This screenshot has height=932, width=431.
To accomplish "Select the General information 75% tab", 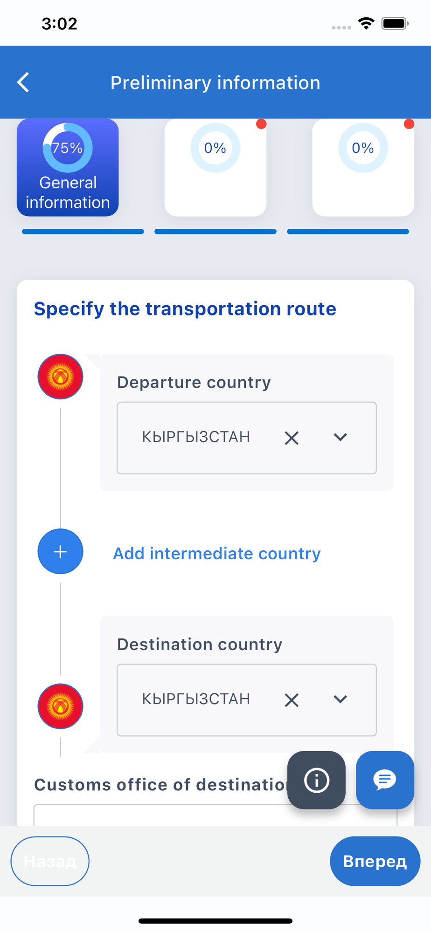I will 68,167.
